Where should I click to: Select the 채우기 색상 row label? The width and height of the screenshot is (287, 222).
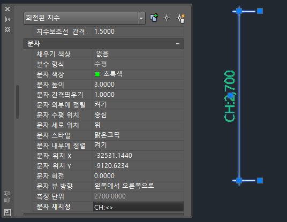click(54, 54)
